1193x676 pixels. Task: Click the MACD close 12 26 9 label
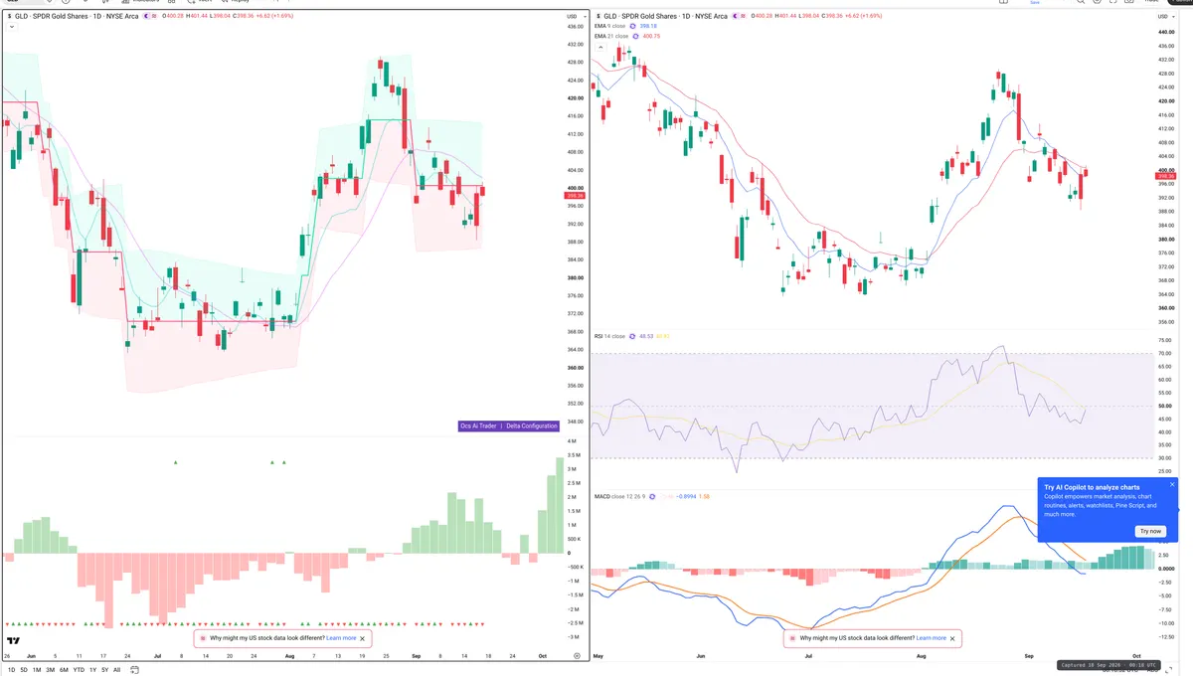(621, 495)
